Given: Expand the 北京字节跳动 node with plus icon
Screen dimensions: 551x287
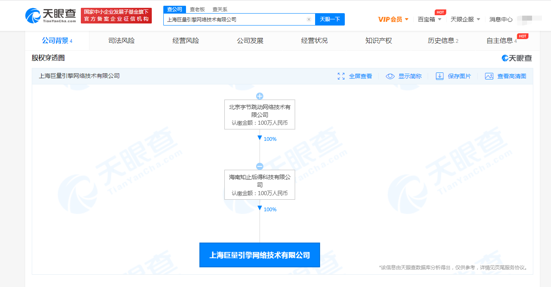Looking at the screenshot, I should click(x=260, y=96).
